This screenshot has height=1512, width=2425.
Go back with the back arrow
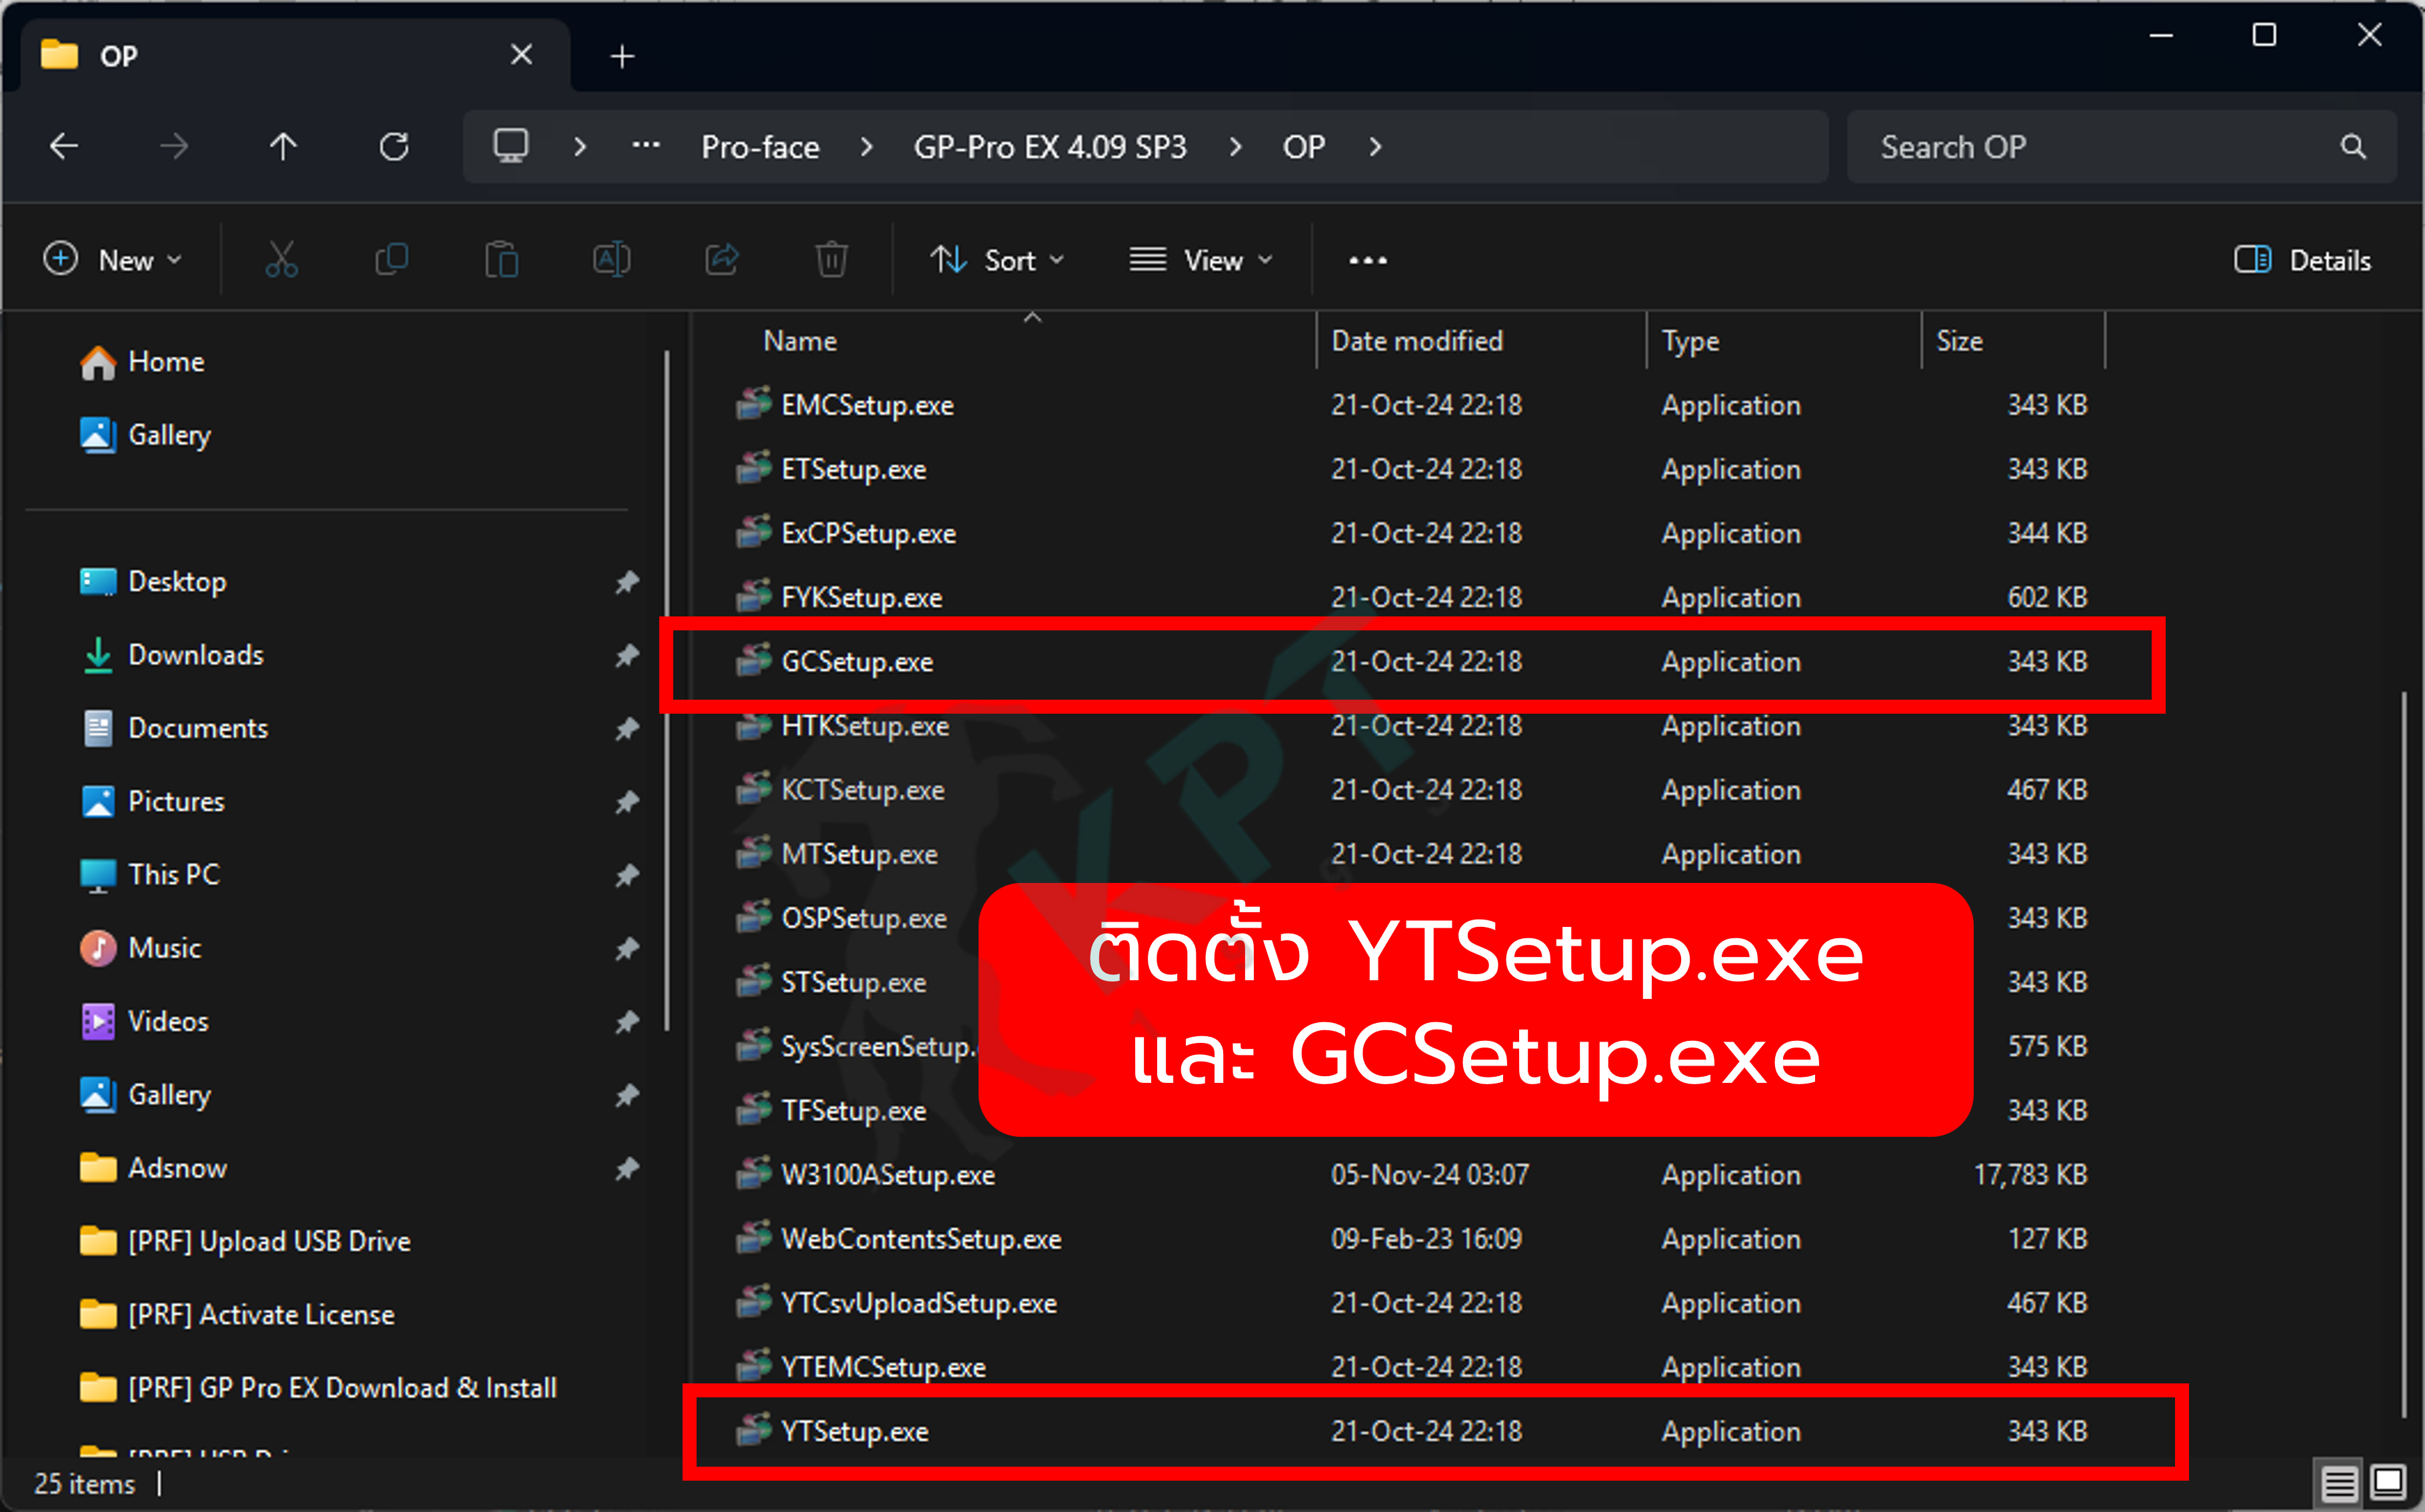pos(64,147)
